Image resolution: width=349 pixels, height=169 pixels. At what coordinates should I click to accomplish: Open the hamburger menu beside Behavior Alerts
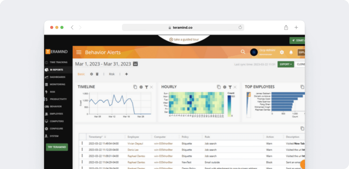[x=79, y=52]
